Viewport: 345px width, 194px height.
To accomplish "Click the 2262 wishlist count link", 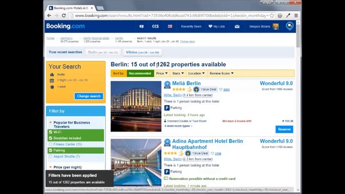I will click(x=226, y=90).
